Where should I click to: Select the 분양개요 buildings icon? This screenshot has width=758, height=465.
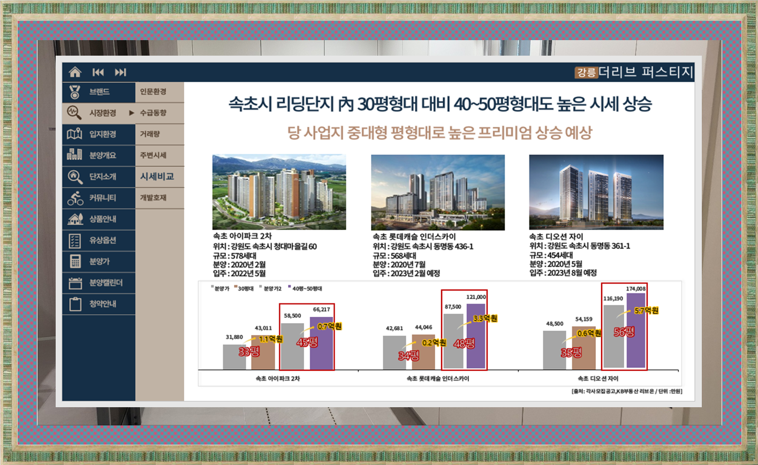click(x=74, y=155)
